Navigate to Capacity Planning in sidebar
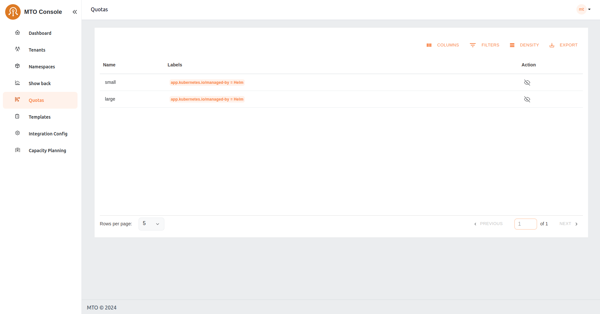 tap(47, 151)
